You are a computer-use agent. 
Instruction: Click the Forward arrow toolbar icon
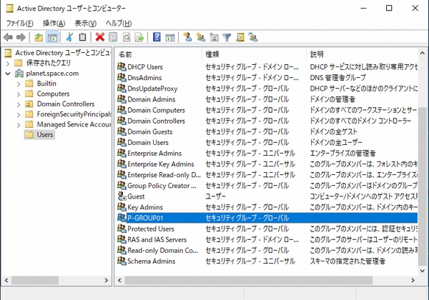click(x=21, y=37)
